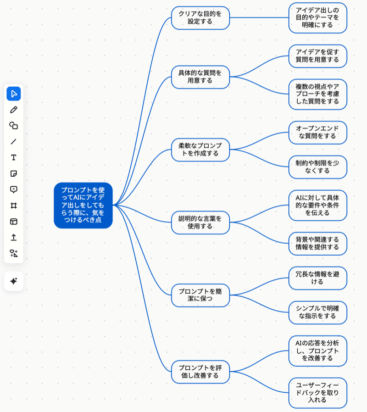Image resolution: width=367 pixels, height=412 pixels.
Task: Select node 'プロンプトを簡潔に保つ'
Action: (200, 295)
